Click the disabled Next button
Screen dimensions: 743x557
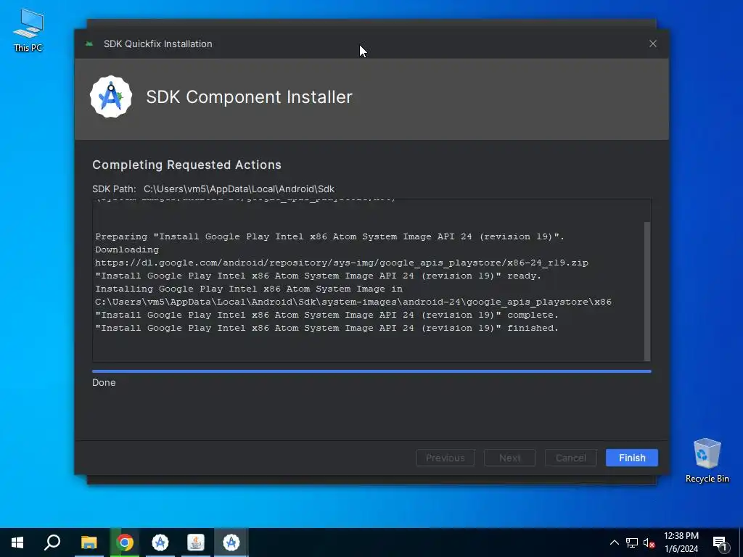[x=510, y=458]
